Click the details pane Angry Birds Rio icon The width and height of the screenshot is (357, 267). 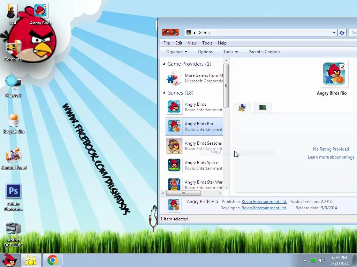point(174,205)
